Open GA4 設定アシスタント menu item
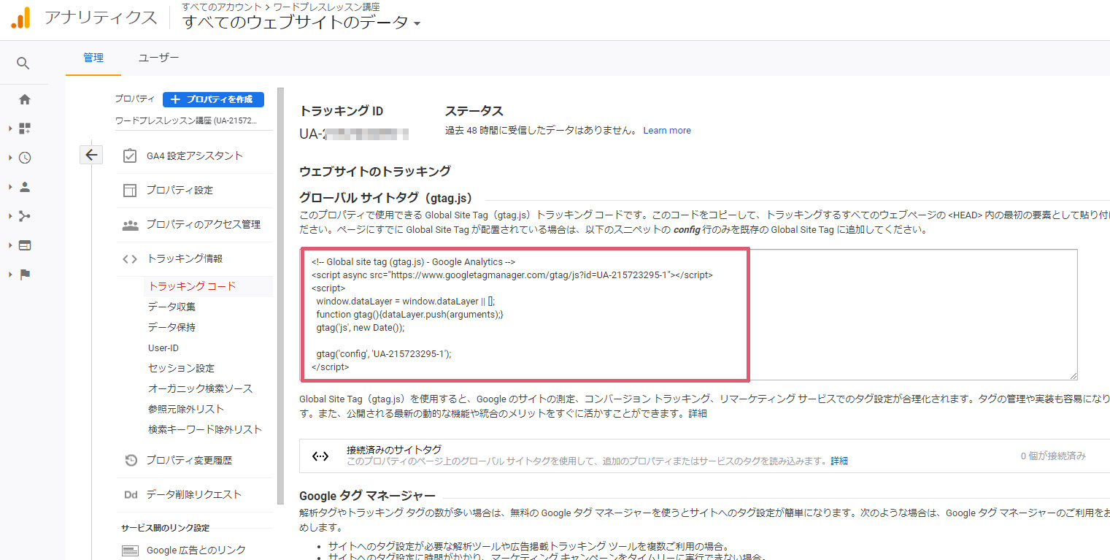The image size is (1110, 560). point(194,156)
